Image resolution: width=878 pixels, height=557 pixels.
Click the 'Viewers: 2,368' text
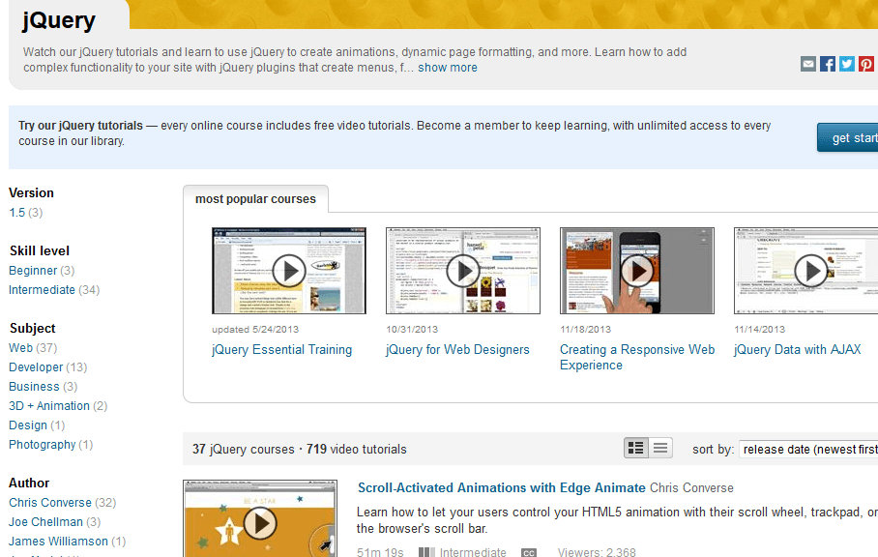[x=597, y=552]
